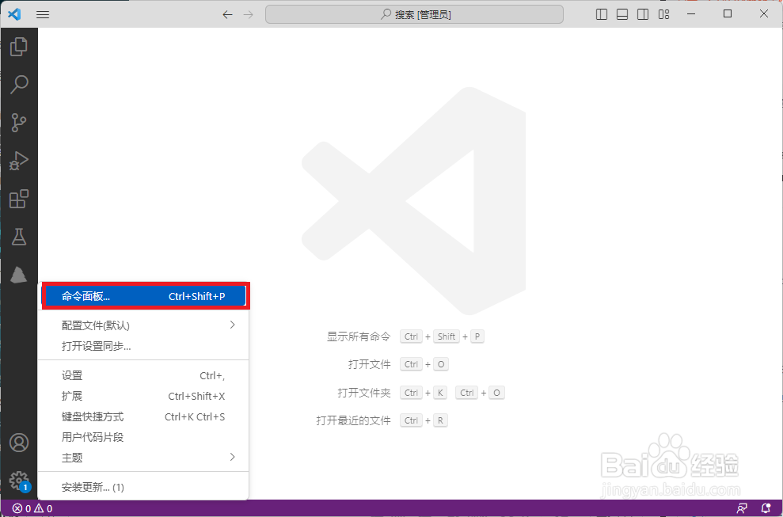This screenshot has width=783, height=517.
Task: Click the feedback icon in status bar
Action: click(742, 508)
